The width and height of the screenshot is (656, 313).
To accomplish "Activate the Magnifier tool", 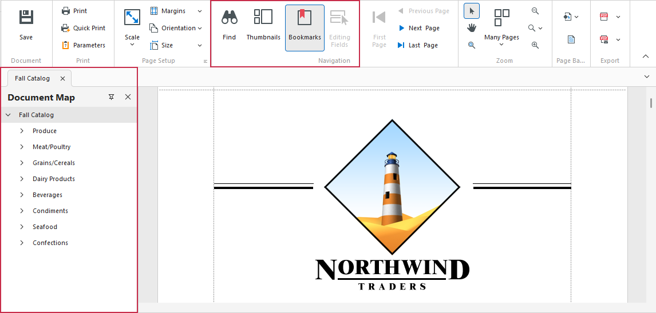I will pyautogui.click(x=472, y=45).
